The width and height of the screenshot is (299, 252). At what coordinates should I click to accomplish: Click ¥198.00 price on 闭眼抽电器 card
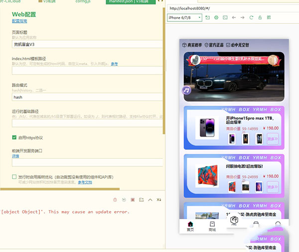pyautogui.click(x=271, y=176)
